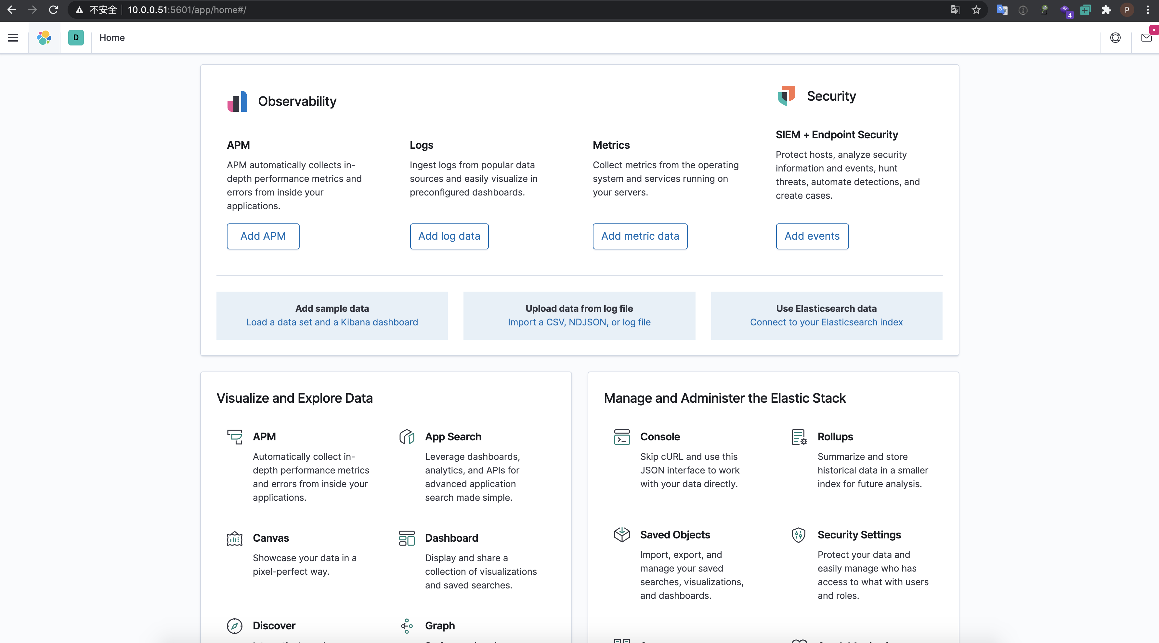Click the 'Upload data from log file' heading
This screenshot has width=1159, height=643.
(x=579, y=309)
